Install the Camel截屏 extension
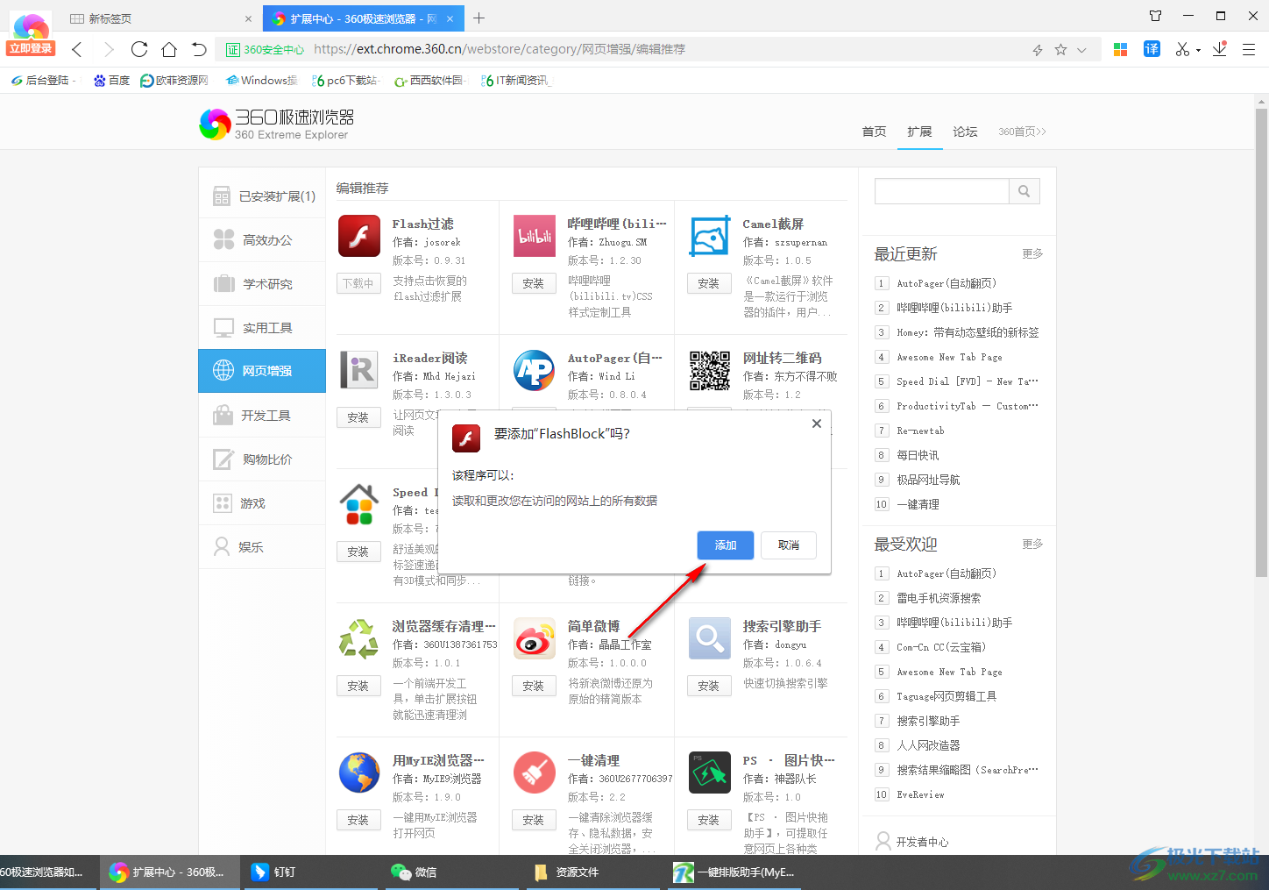 click(x=709, y=284)
